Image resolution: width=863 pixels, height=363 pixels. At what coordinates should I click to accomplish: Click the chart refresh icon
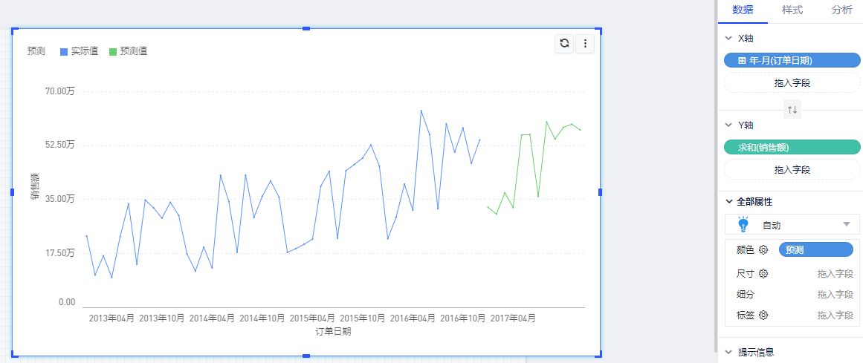(564, 45)
